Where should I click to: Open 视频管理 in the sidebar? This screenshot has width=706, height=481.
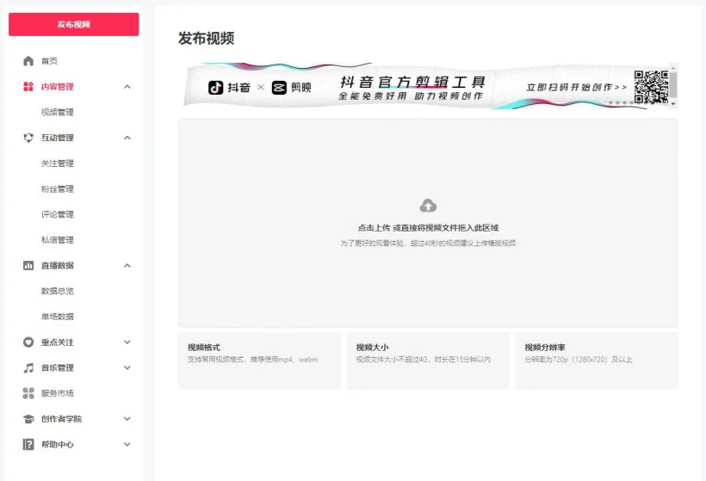pyautogui.click(x=58, y=112)
